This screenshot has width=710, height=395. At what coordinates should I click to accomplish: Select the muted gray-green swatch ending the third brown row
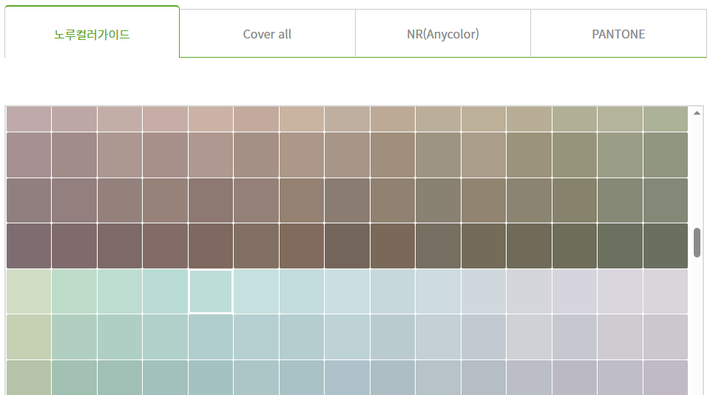(665, 200)
